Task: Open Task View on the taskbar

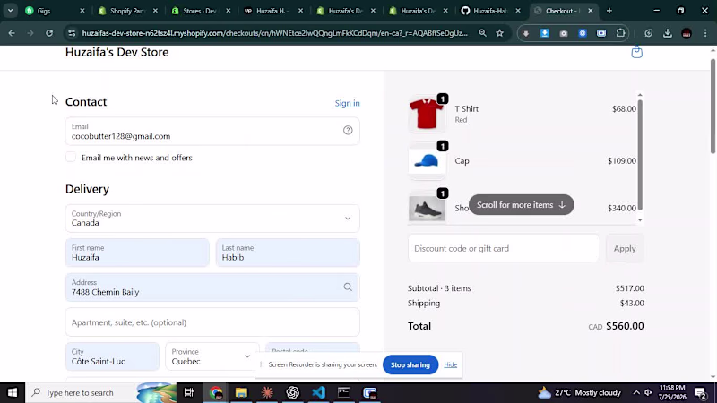Action: pos(188,392)
